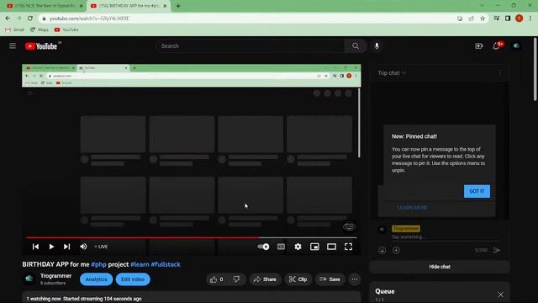Open the Gmail bookmark
This screenshot has height=303, width=538.
coord(14,29)
